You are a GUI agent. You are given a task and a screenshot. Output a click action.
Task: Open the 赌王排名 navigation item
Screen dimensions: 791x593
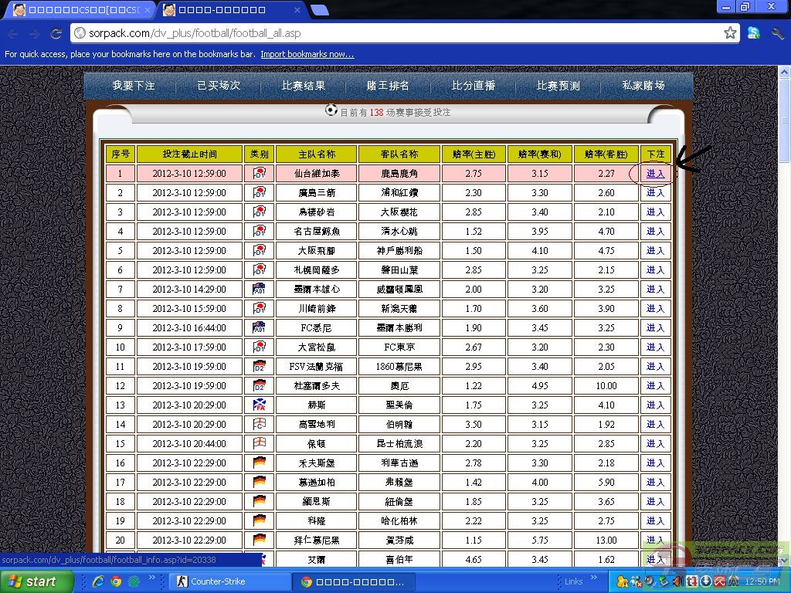point(389,86)
